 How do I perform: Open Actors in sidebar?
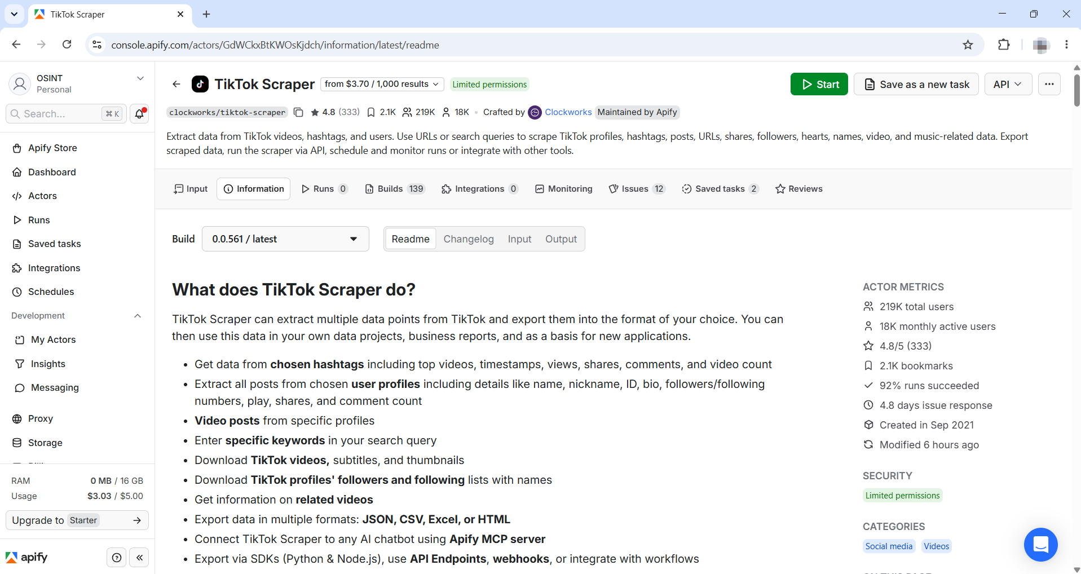pyautogui.click(x=77, y=196)
